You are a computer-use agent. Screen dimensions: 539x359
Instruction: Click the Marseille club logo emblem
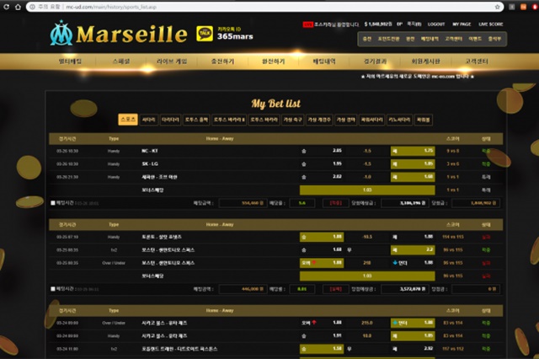(x=61, y=33)
